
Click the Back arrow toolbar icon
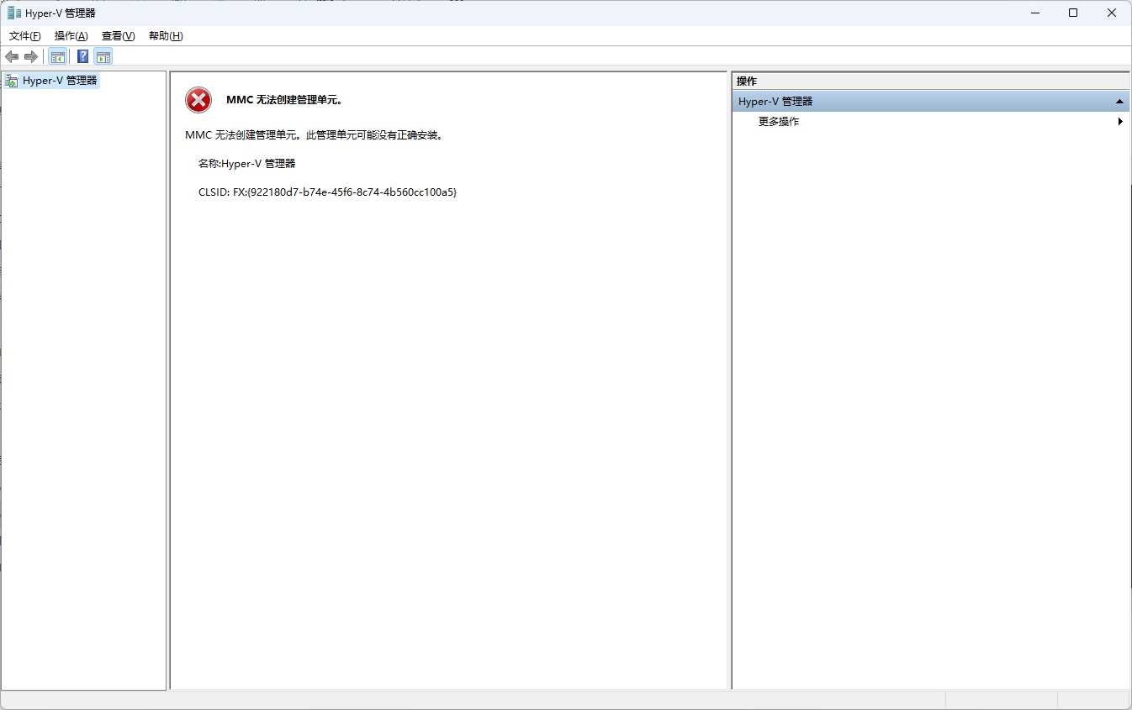coord(12,56)
